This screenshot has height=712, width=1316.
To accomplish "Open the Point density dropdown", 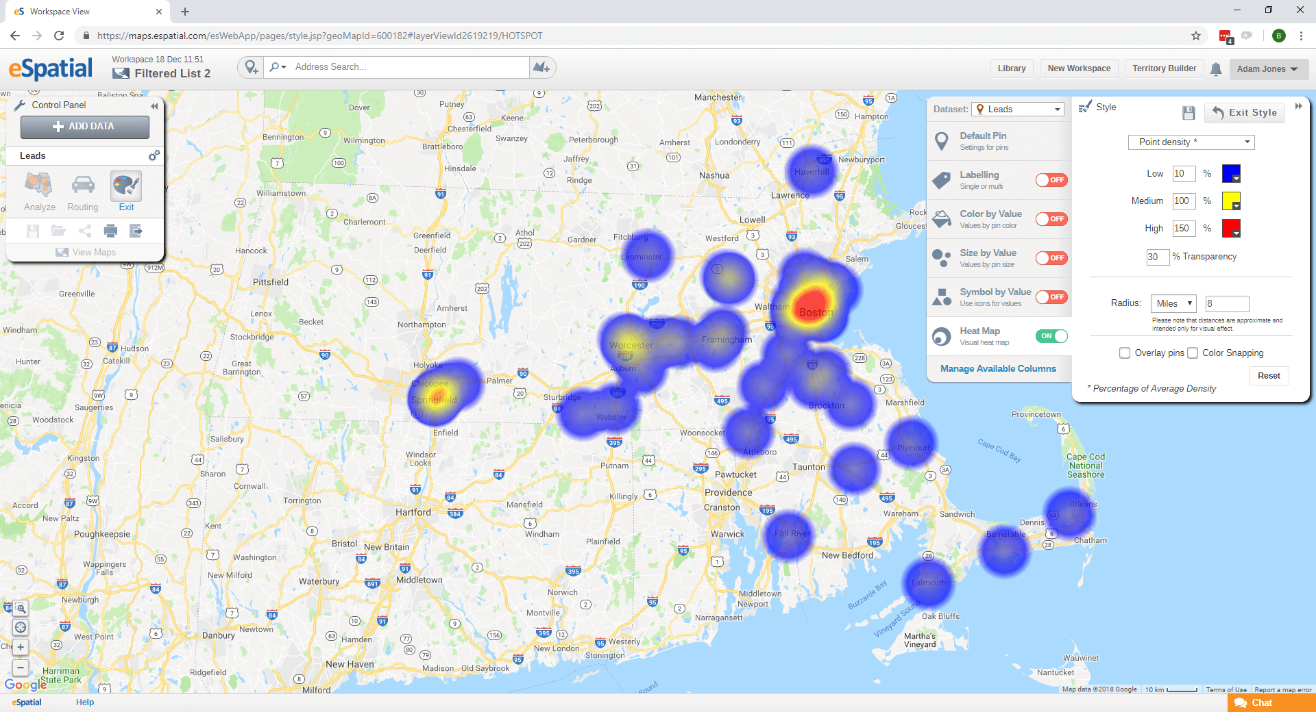I will click(x=1191, y=142).
